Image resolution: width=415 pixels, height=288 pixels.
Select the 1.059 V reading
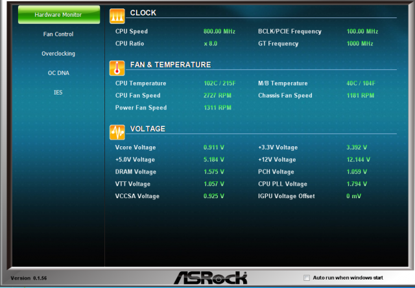click(357, 172)
